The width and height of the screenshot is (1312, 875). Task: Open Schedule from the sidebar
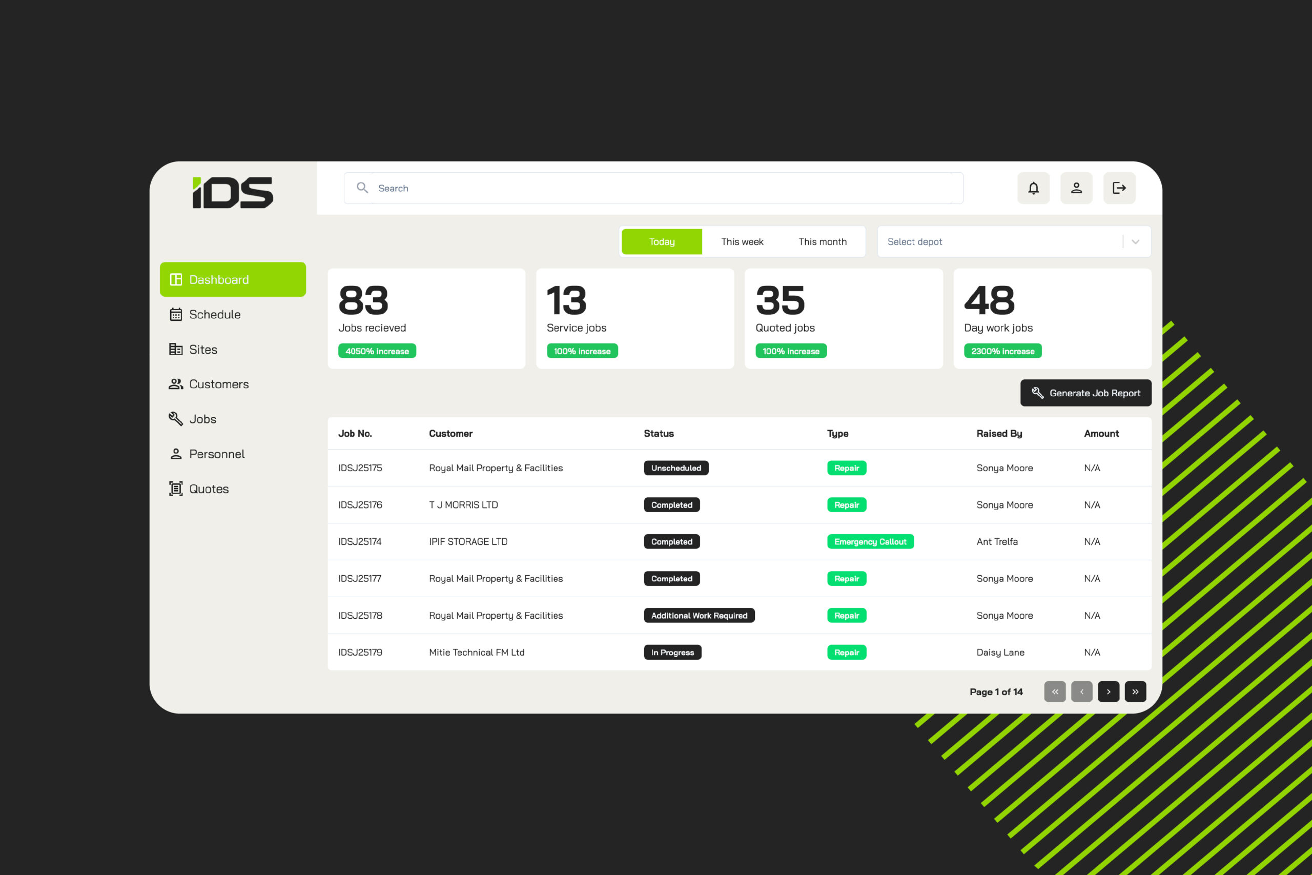[x=214, y=314]
